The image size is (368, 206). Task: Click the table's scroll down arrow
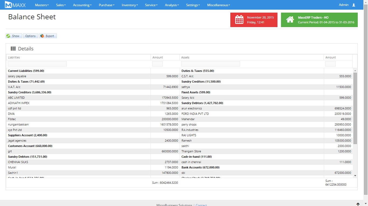click(355, 175)
